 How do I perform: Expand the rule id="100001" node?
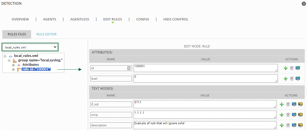click(x=13, y=69)
